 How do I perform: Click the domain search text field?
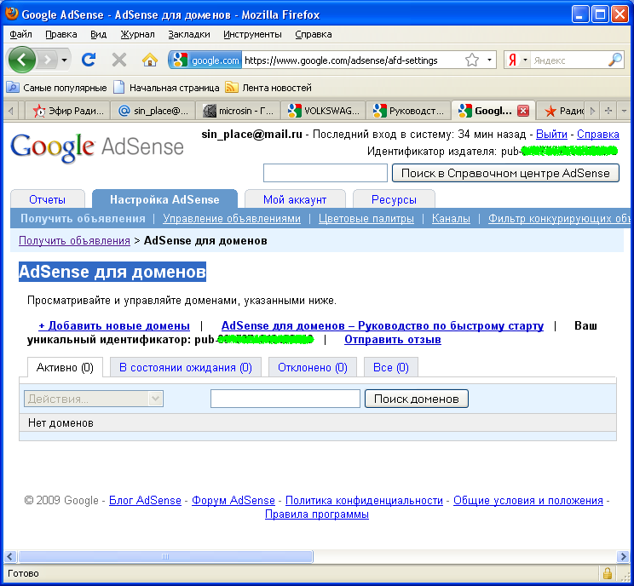point(285,399)
